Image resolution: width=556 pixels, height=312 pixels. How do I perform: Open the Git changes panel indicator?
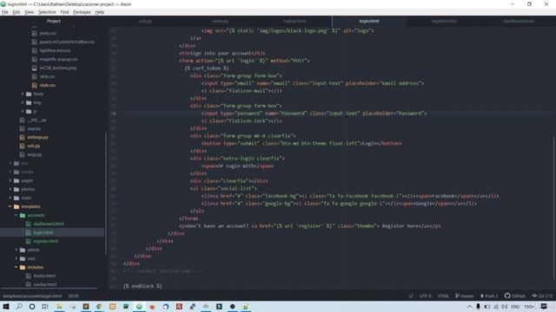542,296
